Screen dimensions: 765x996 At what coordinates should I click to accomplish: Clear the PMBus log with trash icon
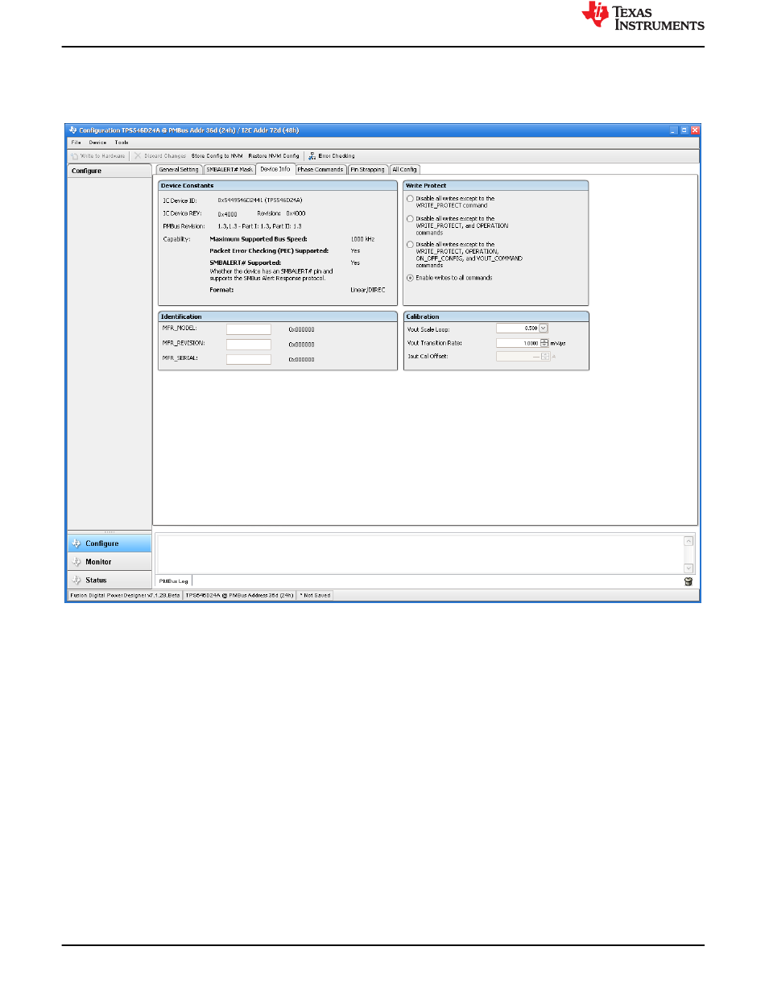[688, 581]
